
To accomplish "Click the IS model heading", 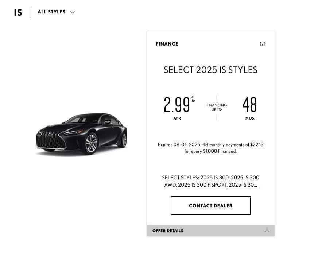I will [x=18, y=13].
